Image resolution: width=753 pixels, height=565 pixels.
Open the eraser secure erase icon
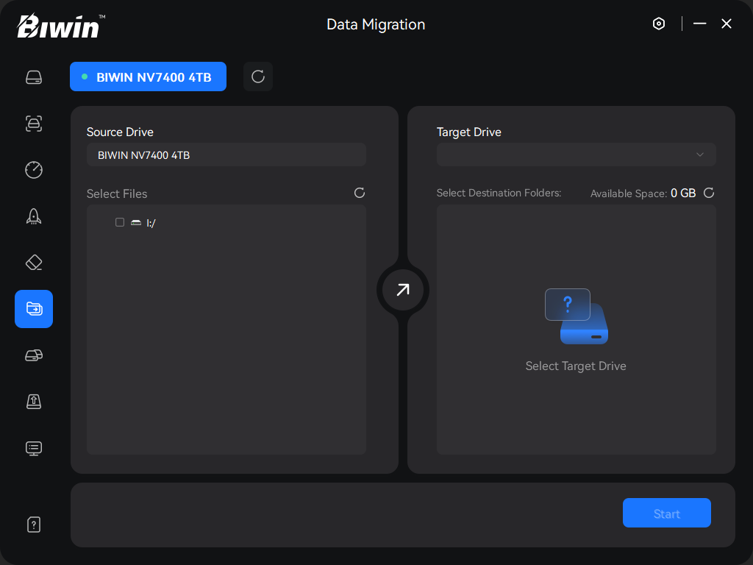coord(34,263)
